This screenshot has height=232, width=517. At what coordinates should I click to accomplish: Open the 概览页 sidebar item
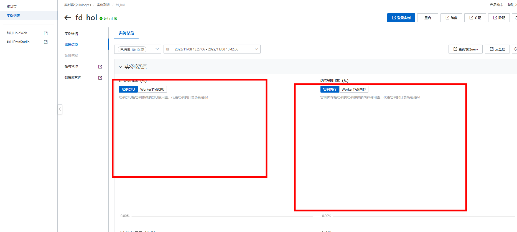coord(12,7)
